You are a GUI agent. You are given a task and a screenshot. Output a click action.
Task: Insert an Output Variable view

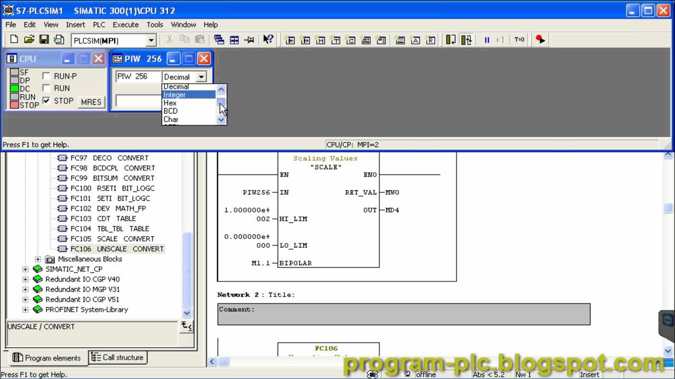point(305,39)
